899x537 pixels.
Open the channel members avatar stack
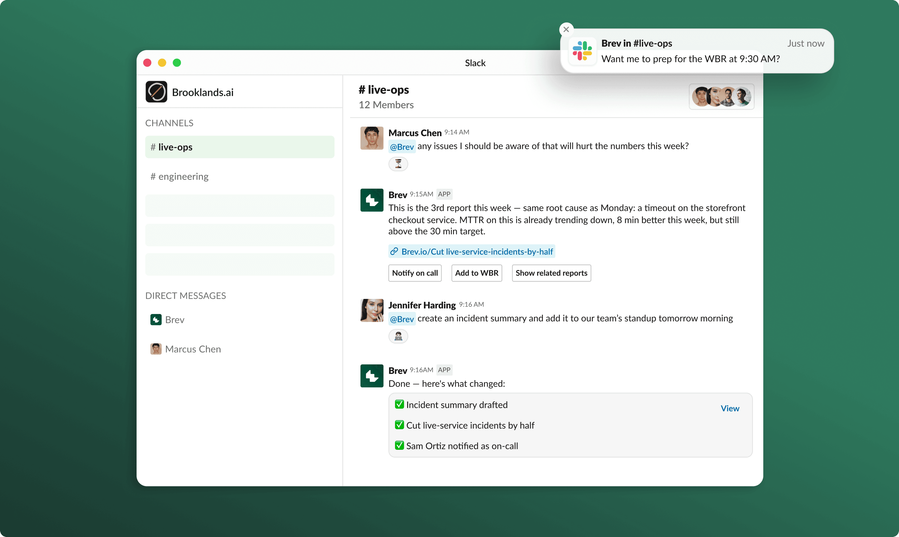(x=722, y=97)
